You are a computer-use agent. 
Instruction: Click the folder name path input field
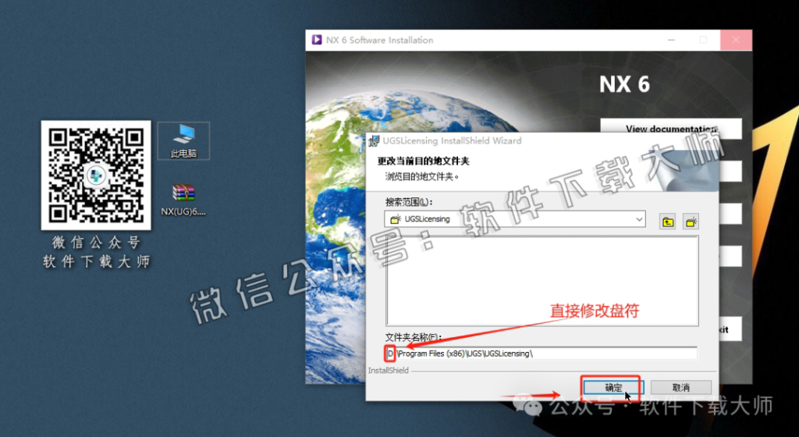[x=542, y=353]
